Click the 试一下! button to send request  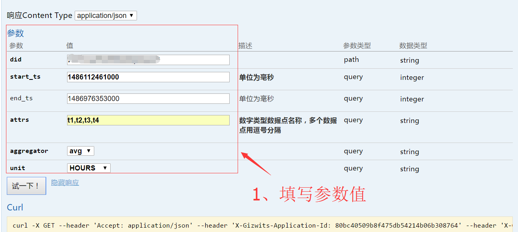pyautogui.click(x=26, y=186)
